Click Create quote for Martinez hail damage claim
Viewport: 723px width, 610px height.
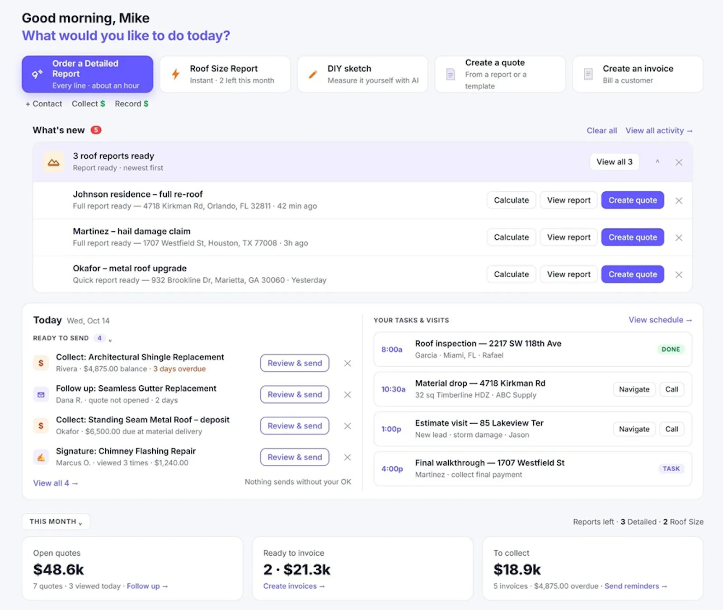tap(633, 237)
